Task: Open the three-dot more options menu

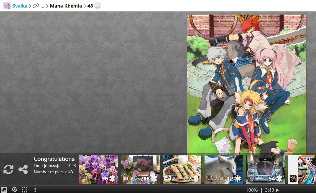Action: tap(35, 190)
